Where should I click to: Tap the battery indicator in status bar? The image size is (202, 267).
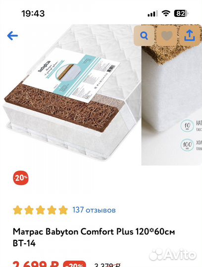(x=181, y=13)
